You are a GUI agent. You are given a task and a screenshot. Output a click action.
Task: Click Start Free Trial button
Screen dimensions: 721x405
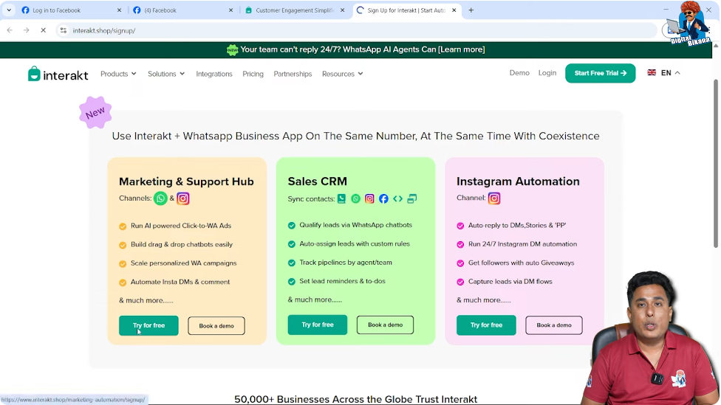coord(600,73)
